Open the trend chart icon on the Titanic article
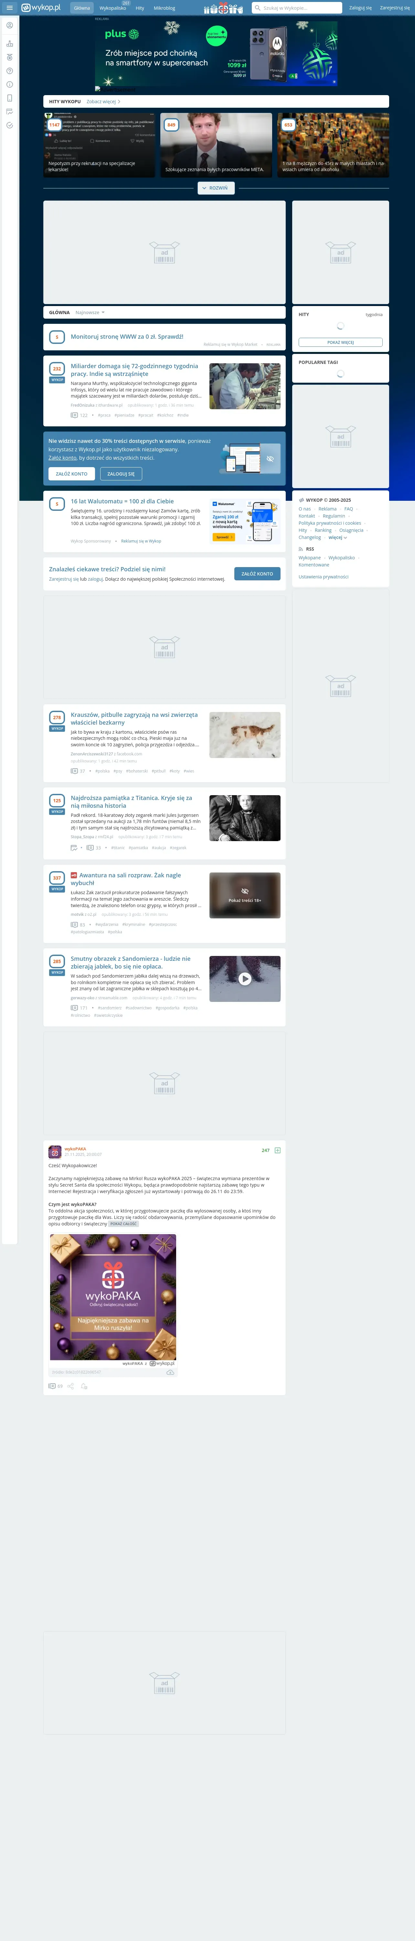The width and height of the screenshot is (415, 1941). [x=74, y=848]
